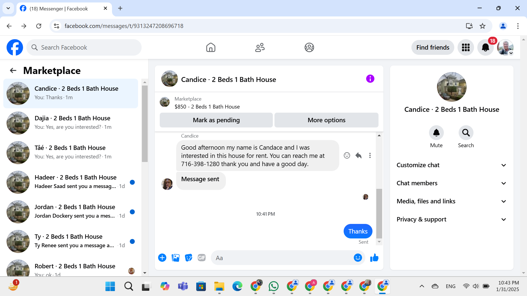Viewport: 527px width, 296px height.
Task: Open the Facebook logo home link
Action: (x=15, y=47)
